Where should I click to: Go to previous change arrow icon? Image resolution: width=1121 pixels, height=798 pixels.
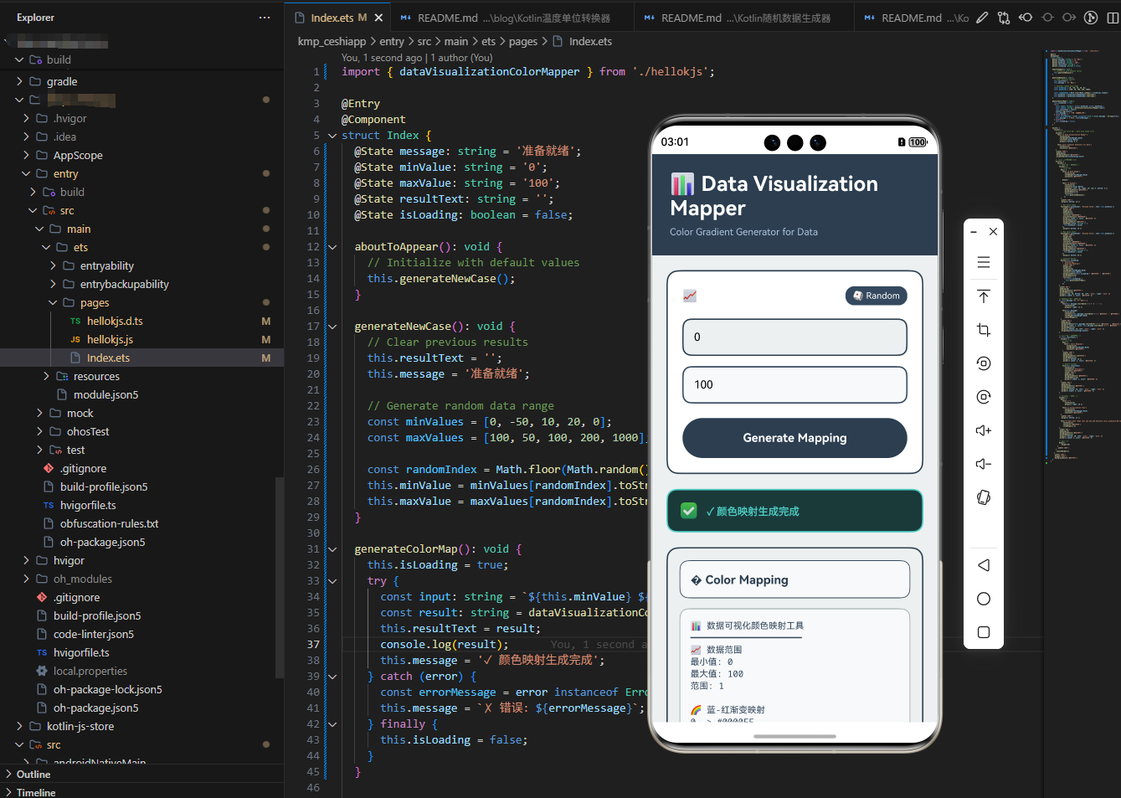[x=1026, y=18]
